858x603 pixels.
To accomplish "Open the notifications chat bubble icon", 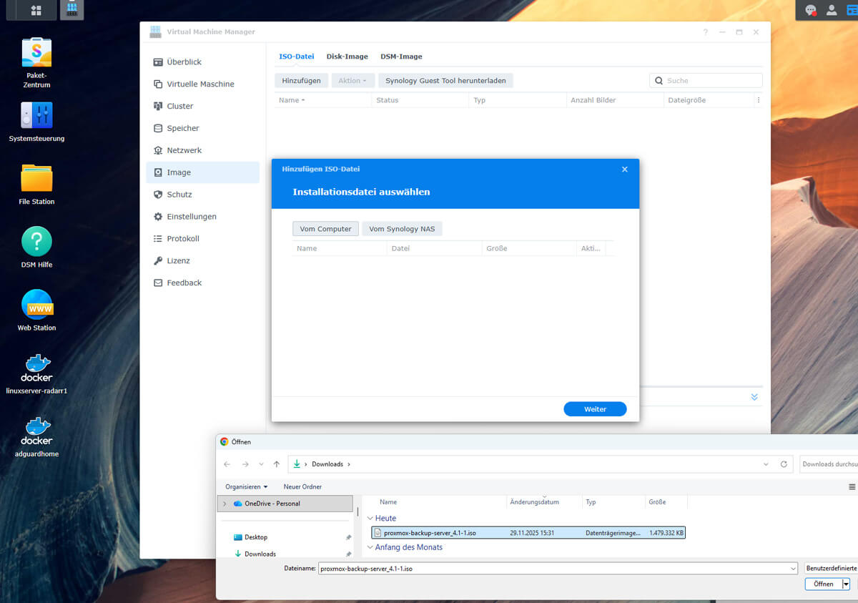I will tap(810, 10).
